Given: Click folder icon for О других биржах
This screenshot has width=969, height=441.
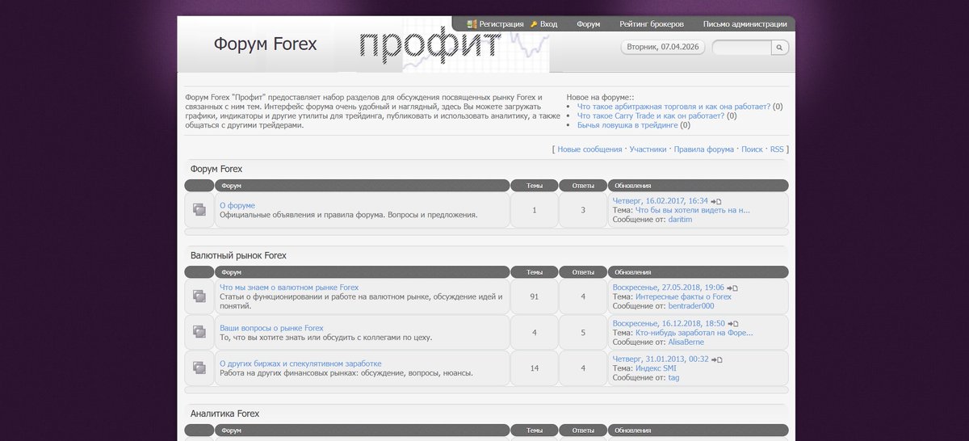Looking at the screenshot, I should click(x=199, y=368).
